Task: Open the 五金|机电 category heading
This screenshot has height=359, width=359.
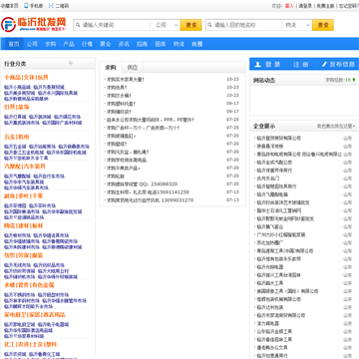Action: [x=17, y=137]
